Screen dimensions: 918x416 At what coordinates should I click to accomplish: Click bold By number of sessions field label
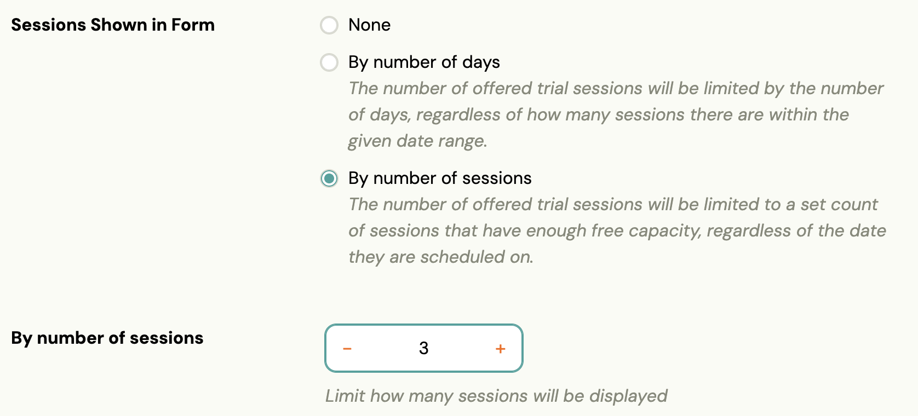click(107, 338)
